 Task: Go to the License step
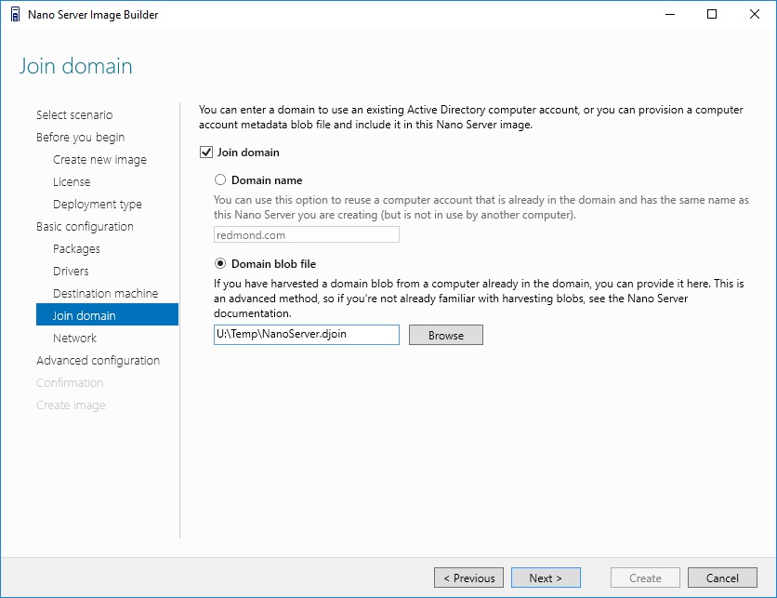(x=72, y=182)
